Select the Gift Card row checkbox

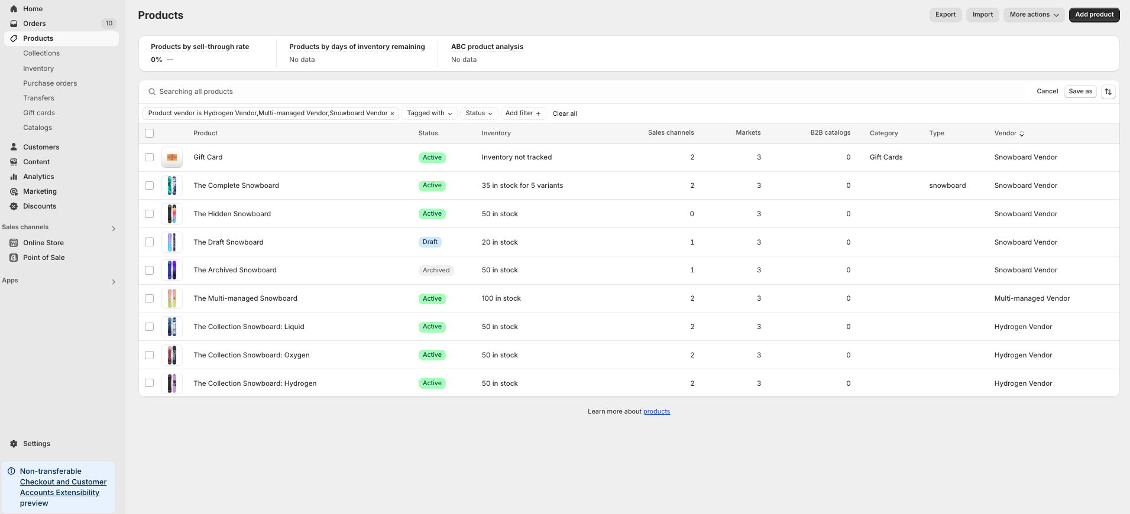click(149, 157)
